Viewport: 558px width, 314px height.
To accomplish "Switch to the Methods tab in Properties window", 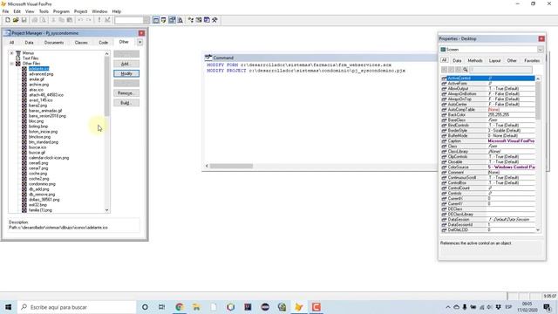I will 474,60.
